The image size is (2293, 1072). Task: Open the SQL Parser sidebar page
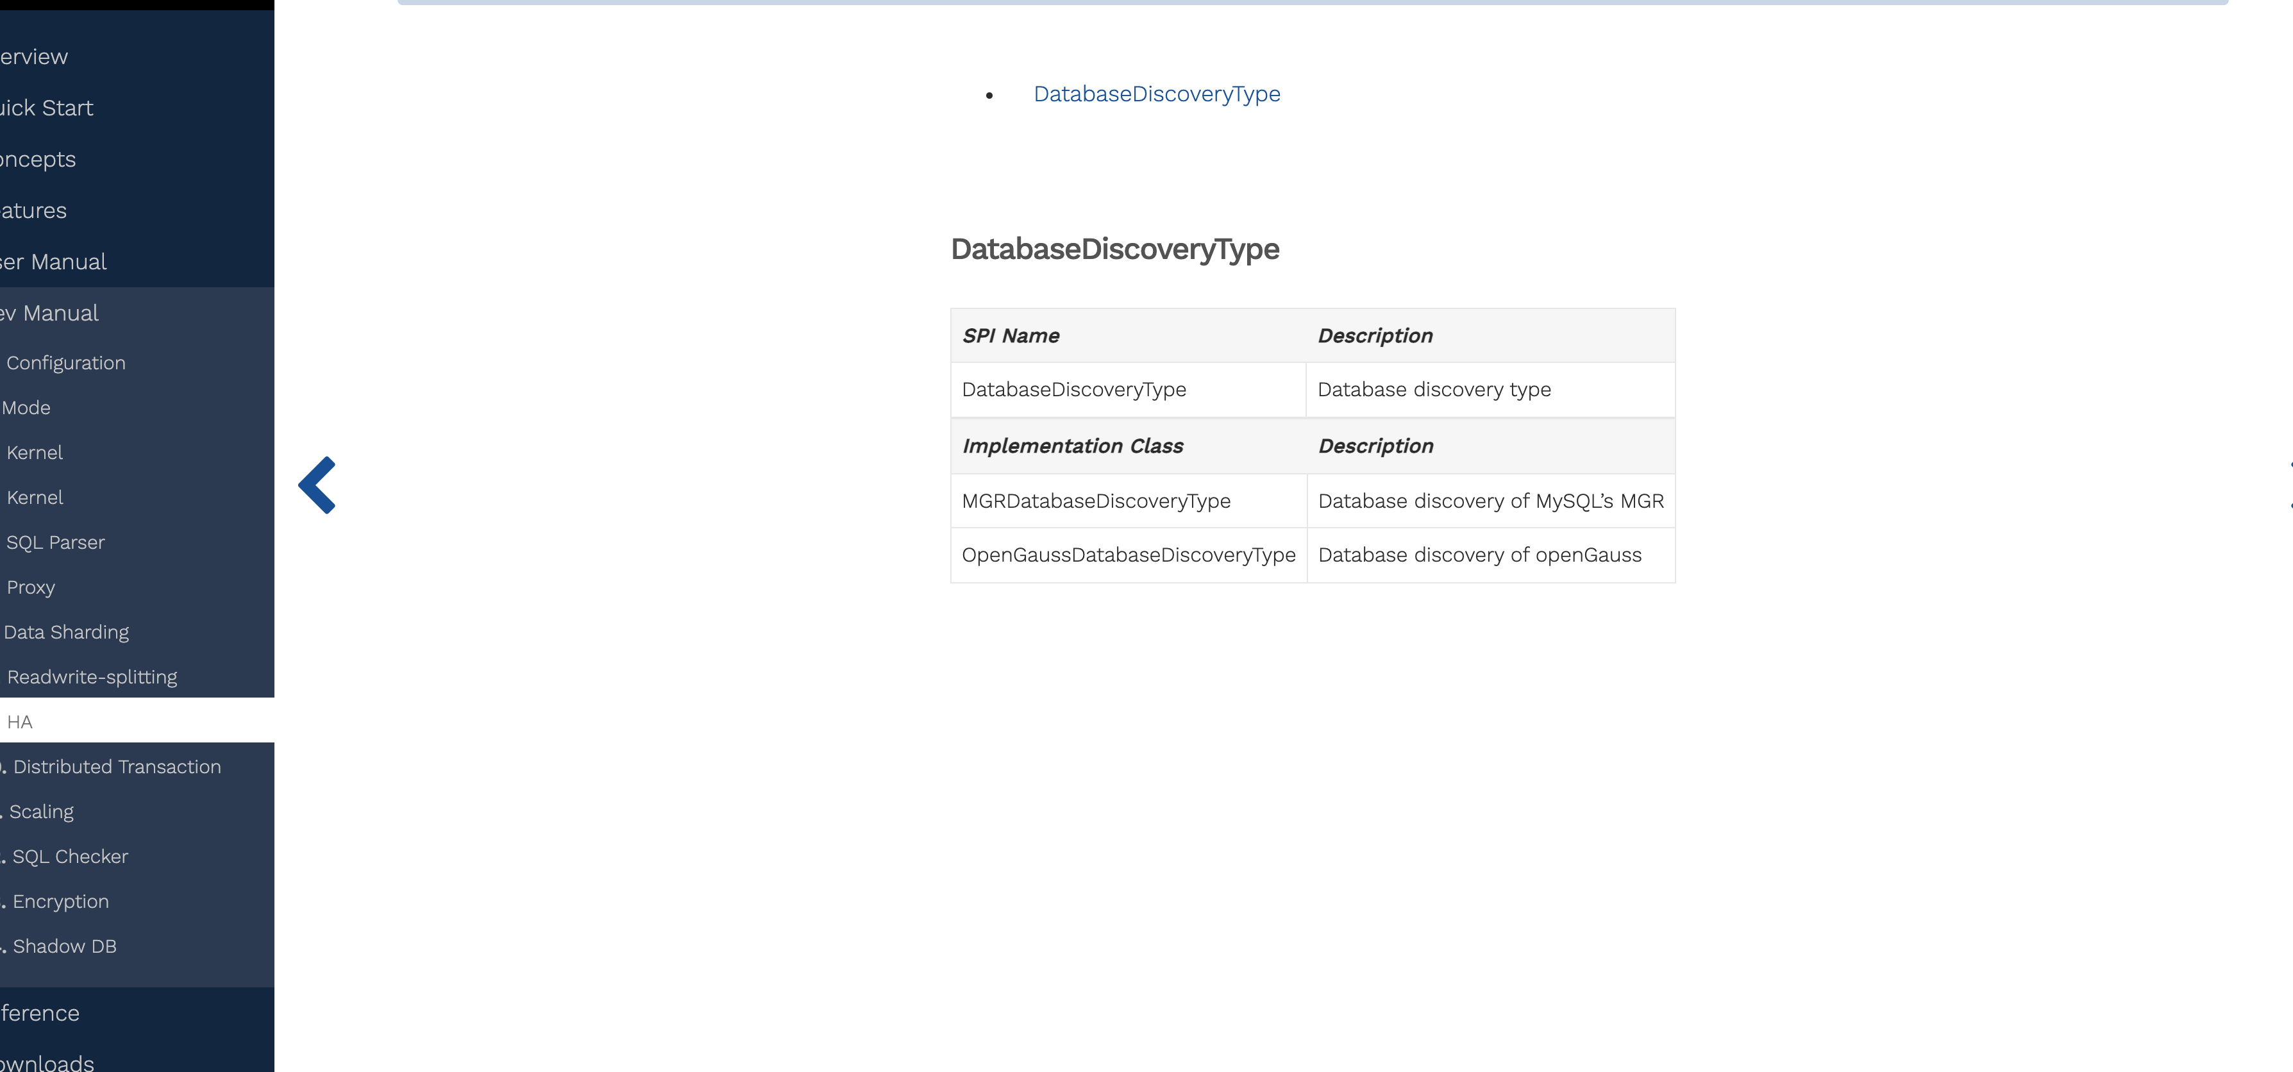[55, 542]
